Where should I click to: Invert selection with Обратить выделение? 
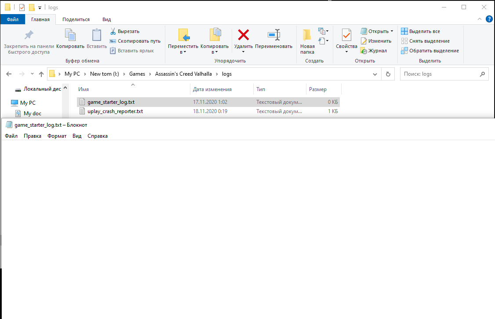click(x=429, y=51)
